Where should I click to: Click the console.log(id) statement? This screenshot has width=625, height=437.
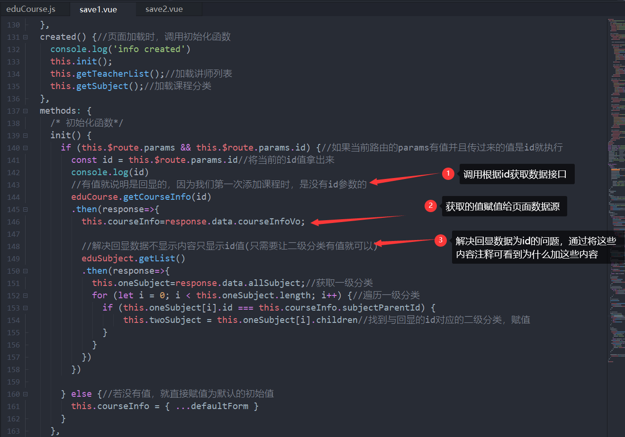110,172
